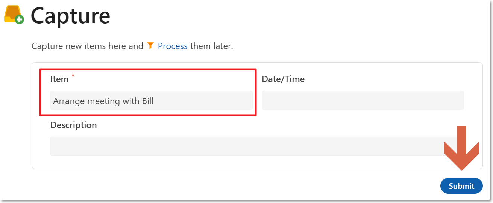Click the green plus badge on inbox icon
This screenshot has height=203, width=493.
[20, 19]
